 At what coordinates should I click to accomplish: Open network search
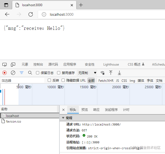click(x=30, y=73)
